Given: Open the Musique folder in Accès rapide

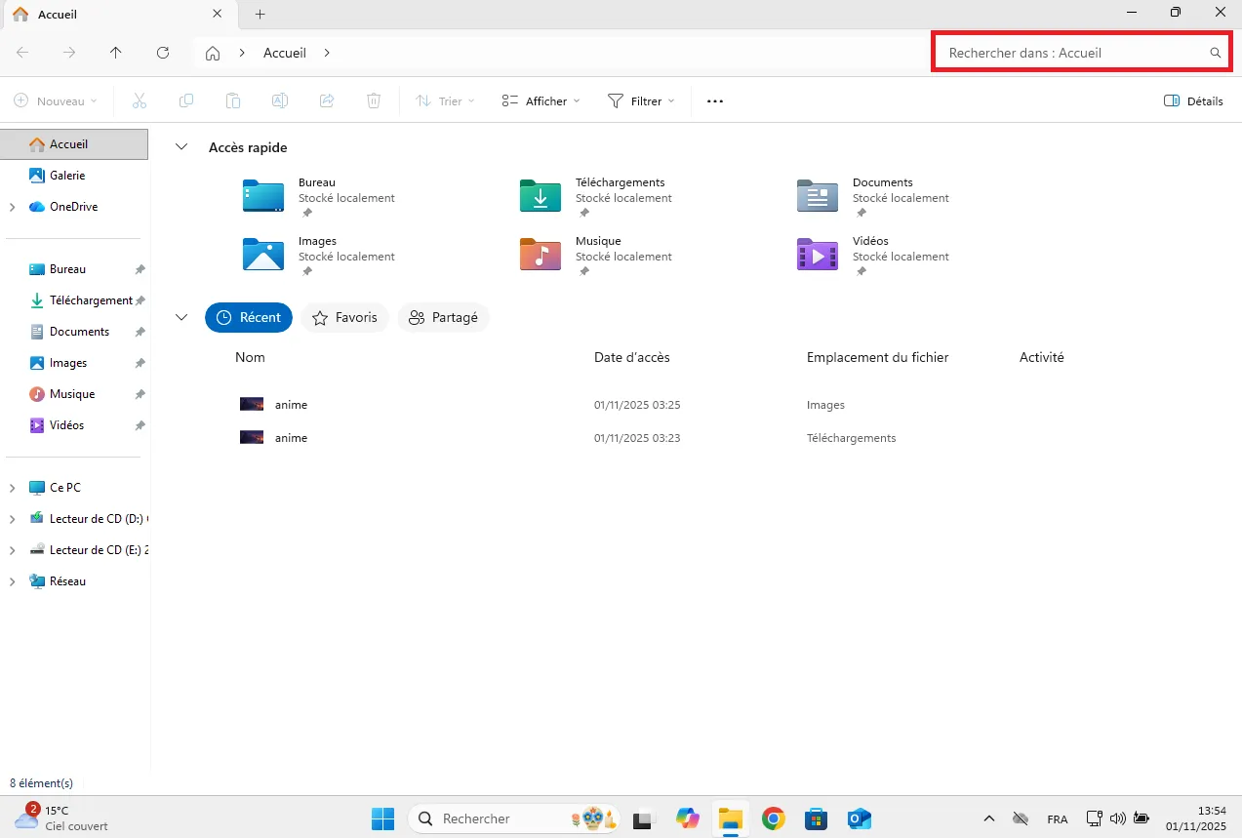Looking at the screenshot, I should tap(541, 255).
